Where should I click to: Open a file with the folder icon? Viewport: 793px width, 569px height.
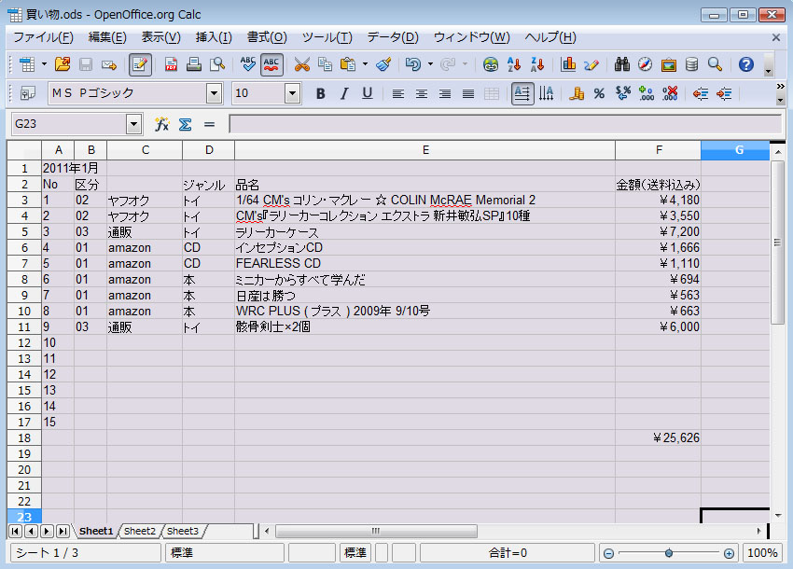[x=63, y=64]
